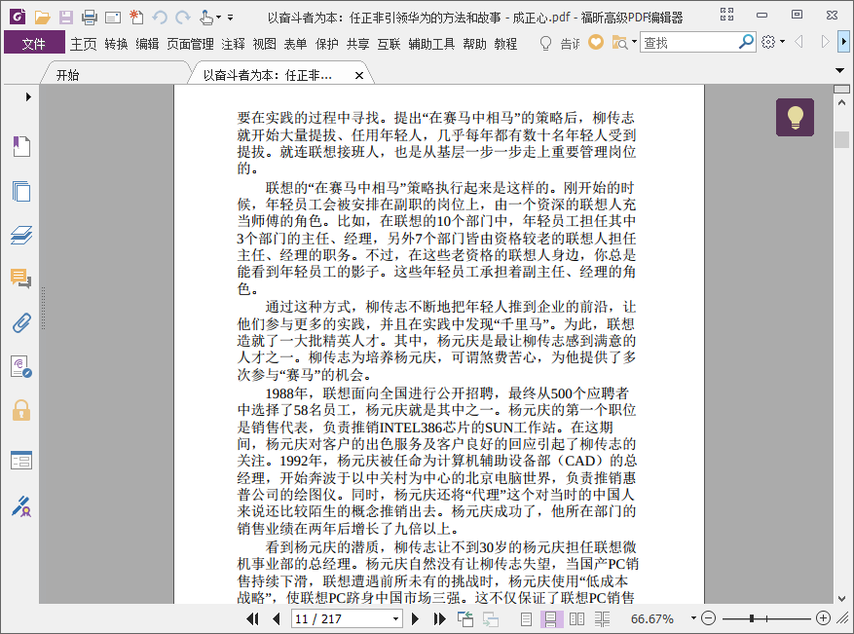The height and width of the screenshot is (634, 854).
Task: Click the create new PDF icon
Action: click(x=136, y=18)
